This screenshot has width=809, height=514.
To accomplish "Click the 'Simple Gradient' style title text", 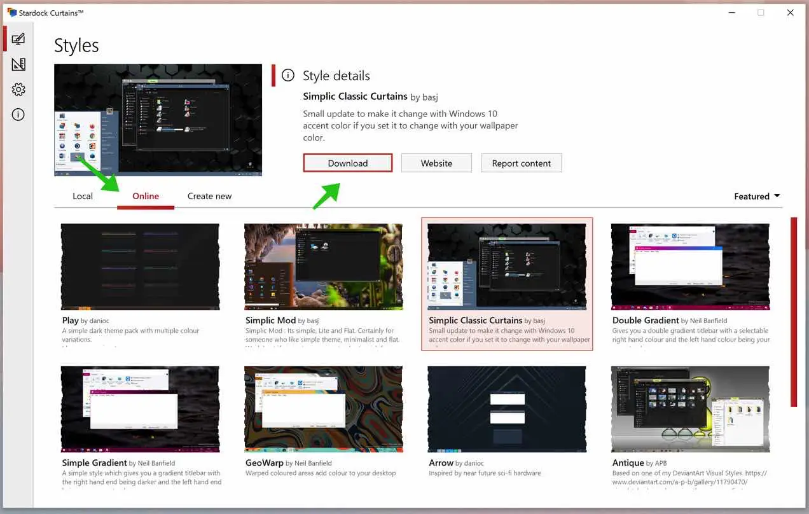I will 95,463.
